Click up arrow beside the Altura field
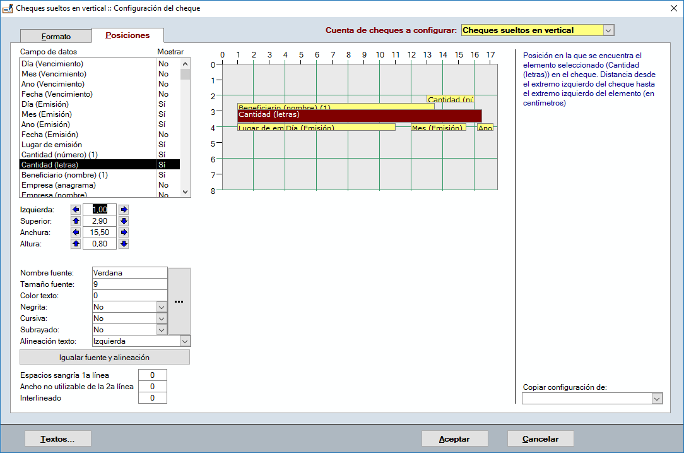The image size is (684, 453). click(x=76, y=244)
